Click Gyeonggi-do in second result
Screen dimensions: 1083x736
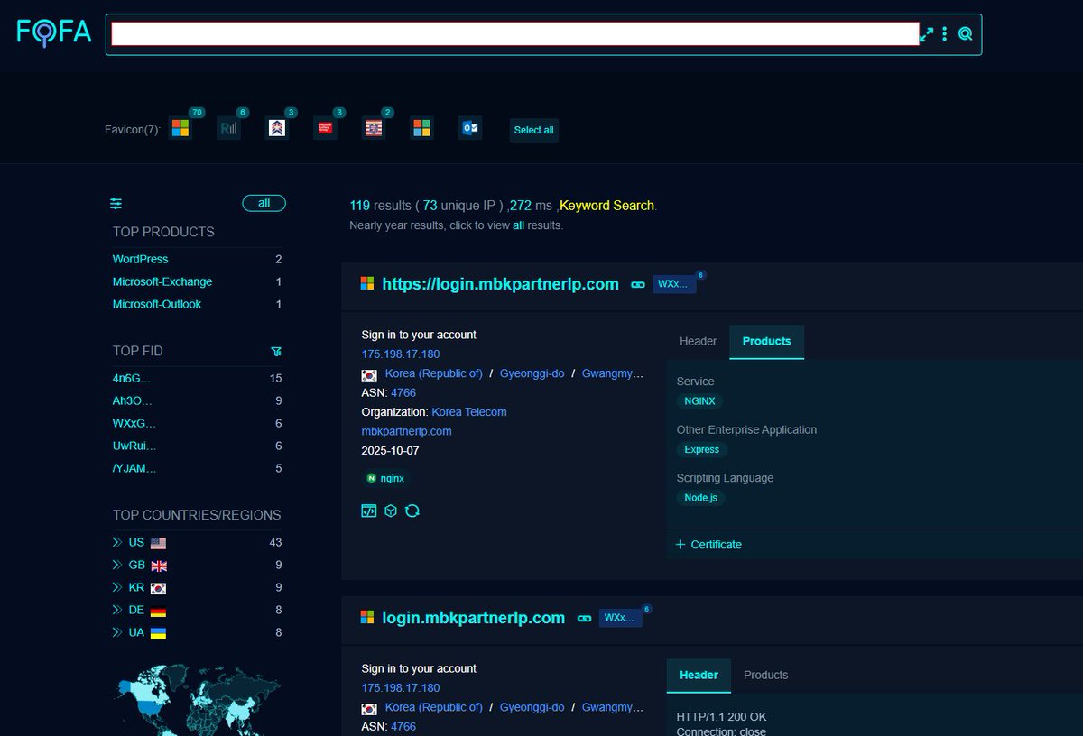(532, 707)
